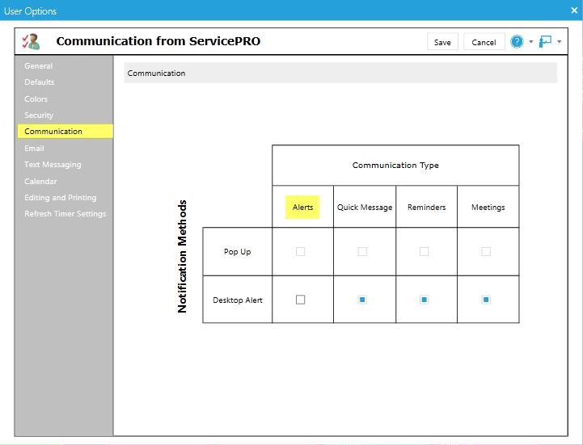Uncheck Desktop Alert for Quick Message
Viewport: 583px width, 445px height.
[362, 300]
